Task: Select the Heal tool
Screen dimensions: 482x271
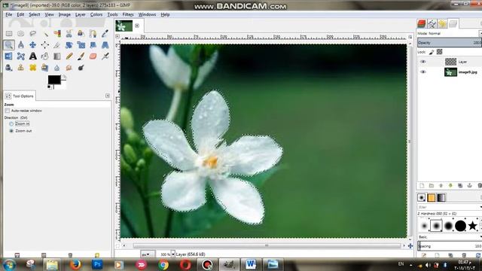Action: click(32, 68)
